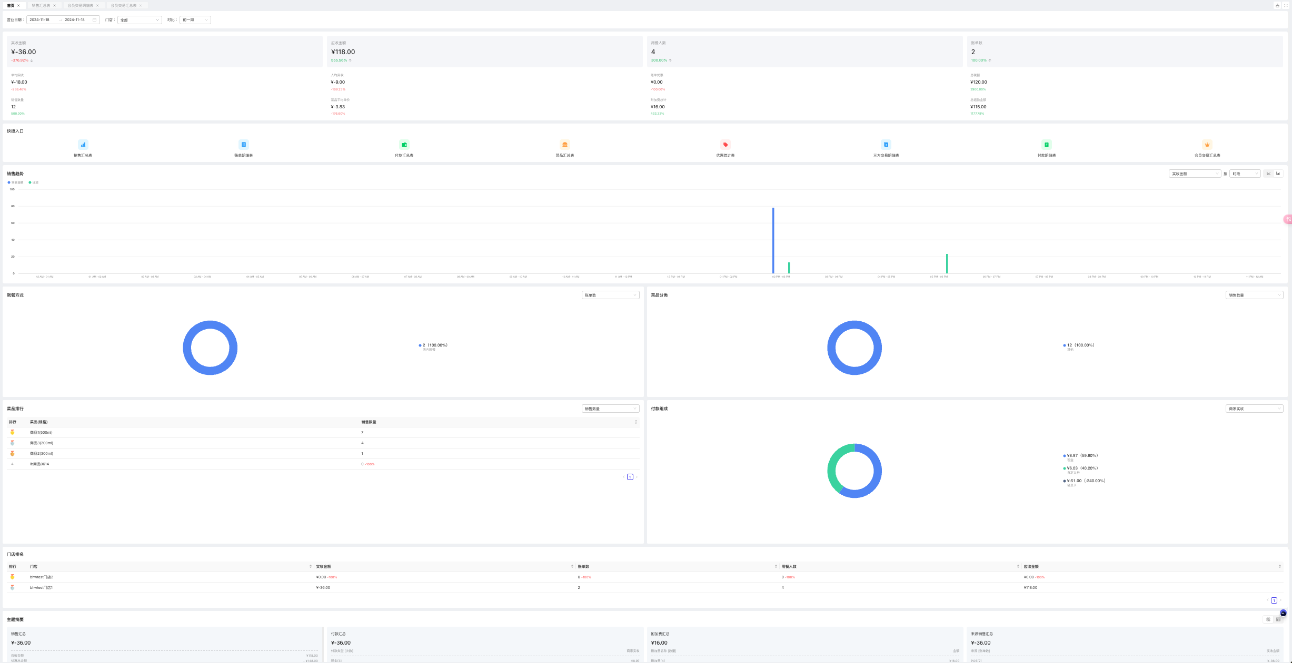Screen dimensions: 1292x663
Task: Click the bhwtest门店1 store row
Action: [x=645, y=587]
